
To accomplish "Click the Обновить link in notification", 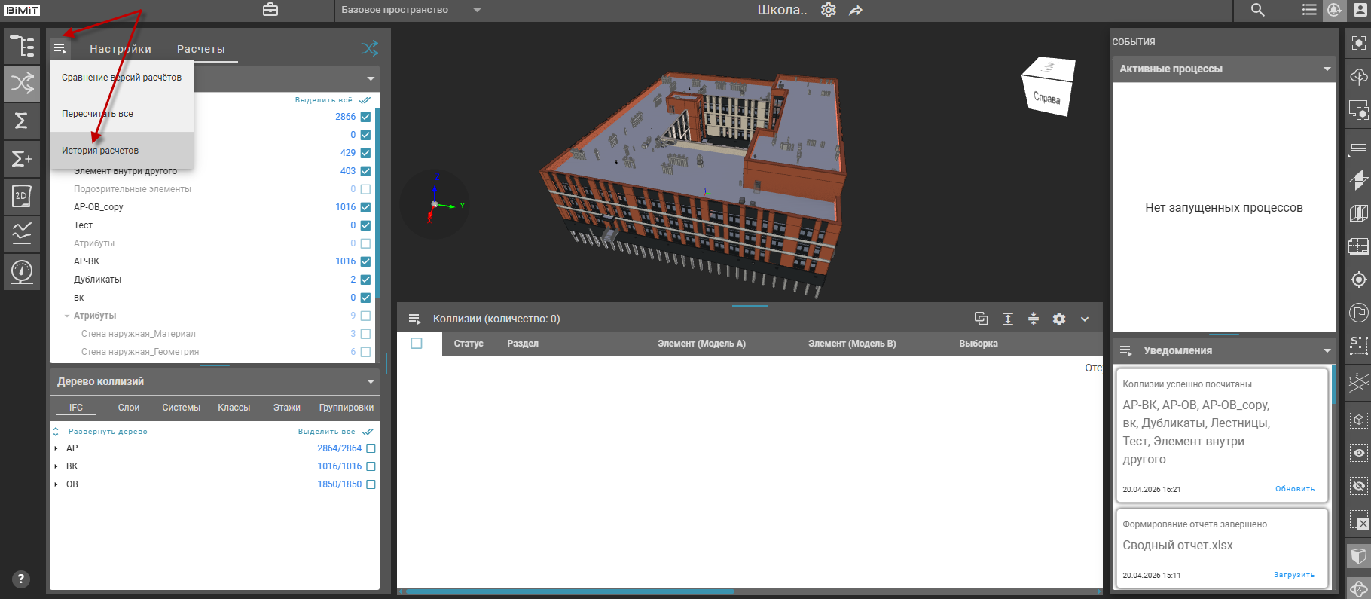I will (x=1294, y=489).
